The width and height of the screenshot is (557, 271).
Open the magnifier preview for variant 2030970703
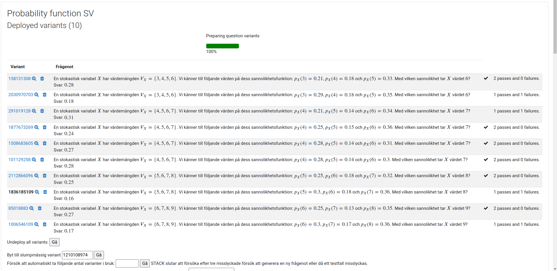[37, 95]
